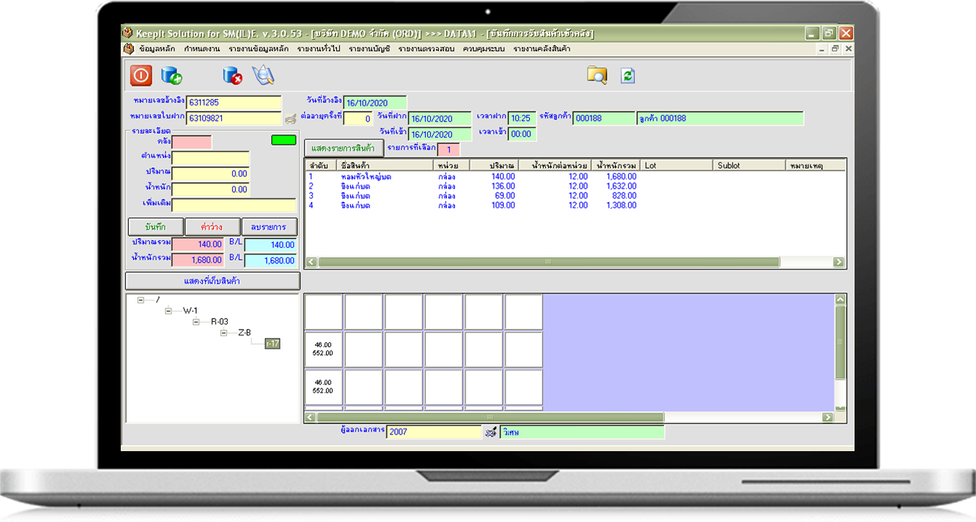The width and height of the screenshot is (976, 522).
Task: Collapse the W-1 tree node
Action: (x=168, y=311)
